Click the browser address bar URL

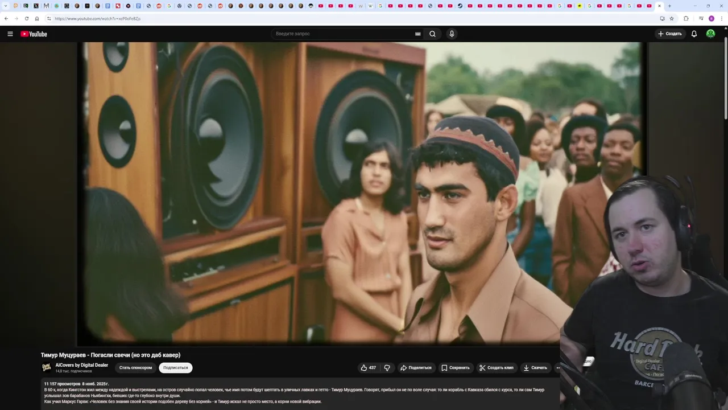pyautogui.click(x=97, y=19)
